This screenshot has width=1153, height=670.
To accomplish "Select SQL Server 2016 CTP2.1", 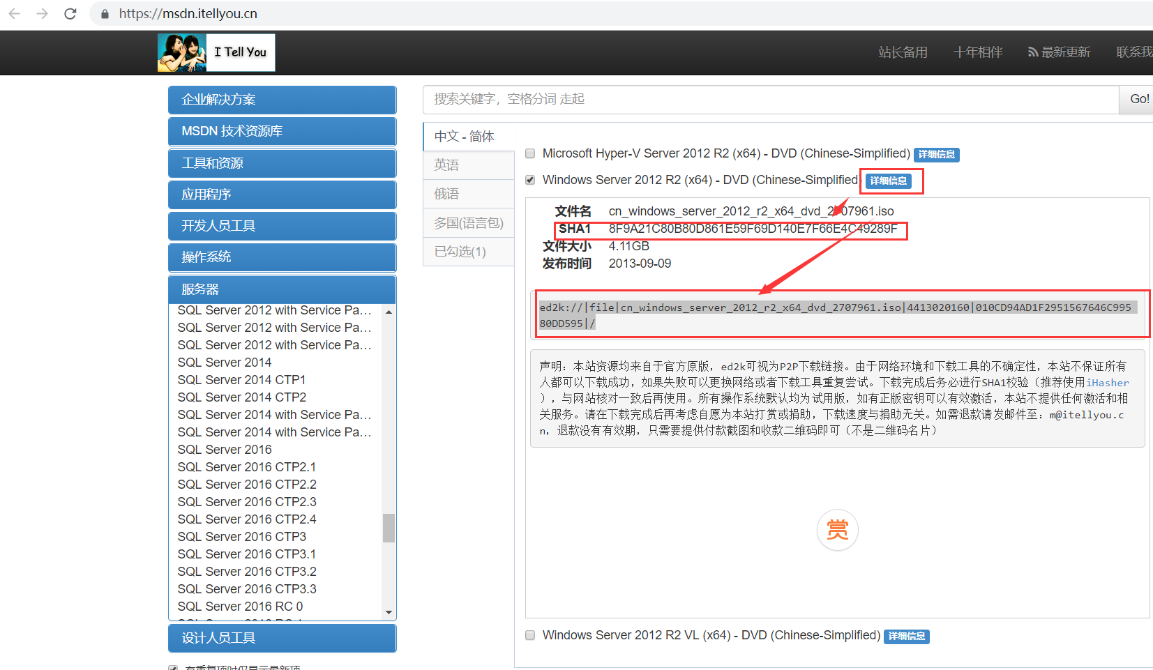I will [x=247, y=467].
